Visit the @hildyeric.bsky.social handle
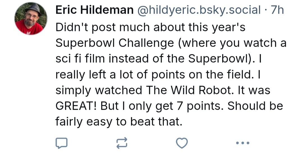The width and height of the screenshot is (303, 158). pos(199,10)
